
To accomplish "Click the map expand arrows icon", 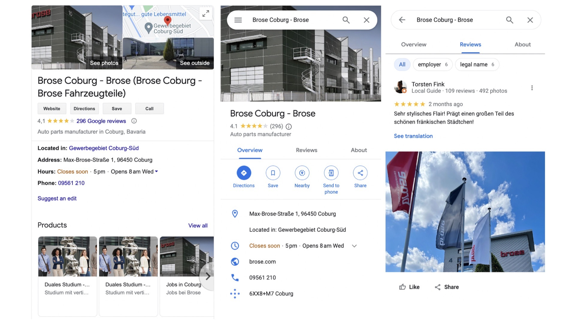I will point(205,13).
